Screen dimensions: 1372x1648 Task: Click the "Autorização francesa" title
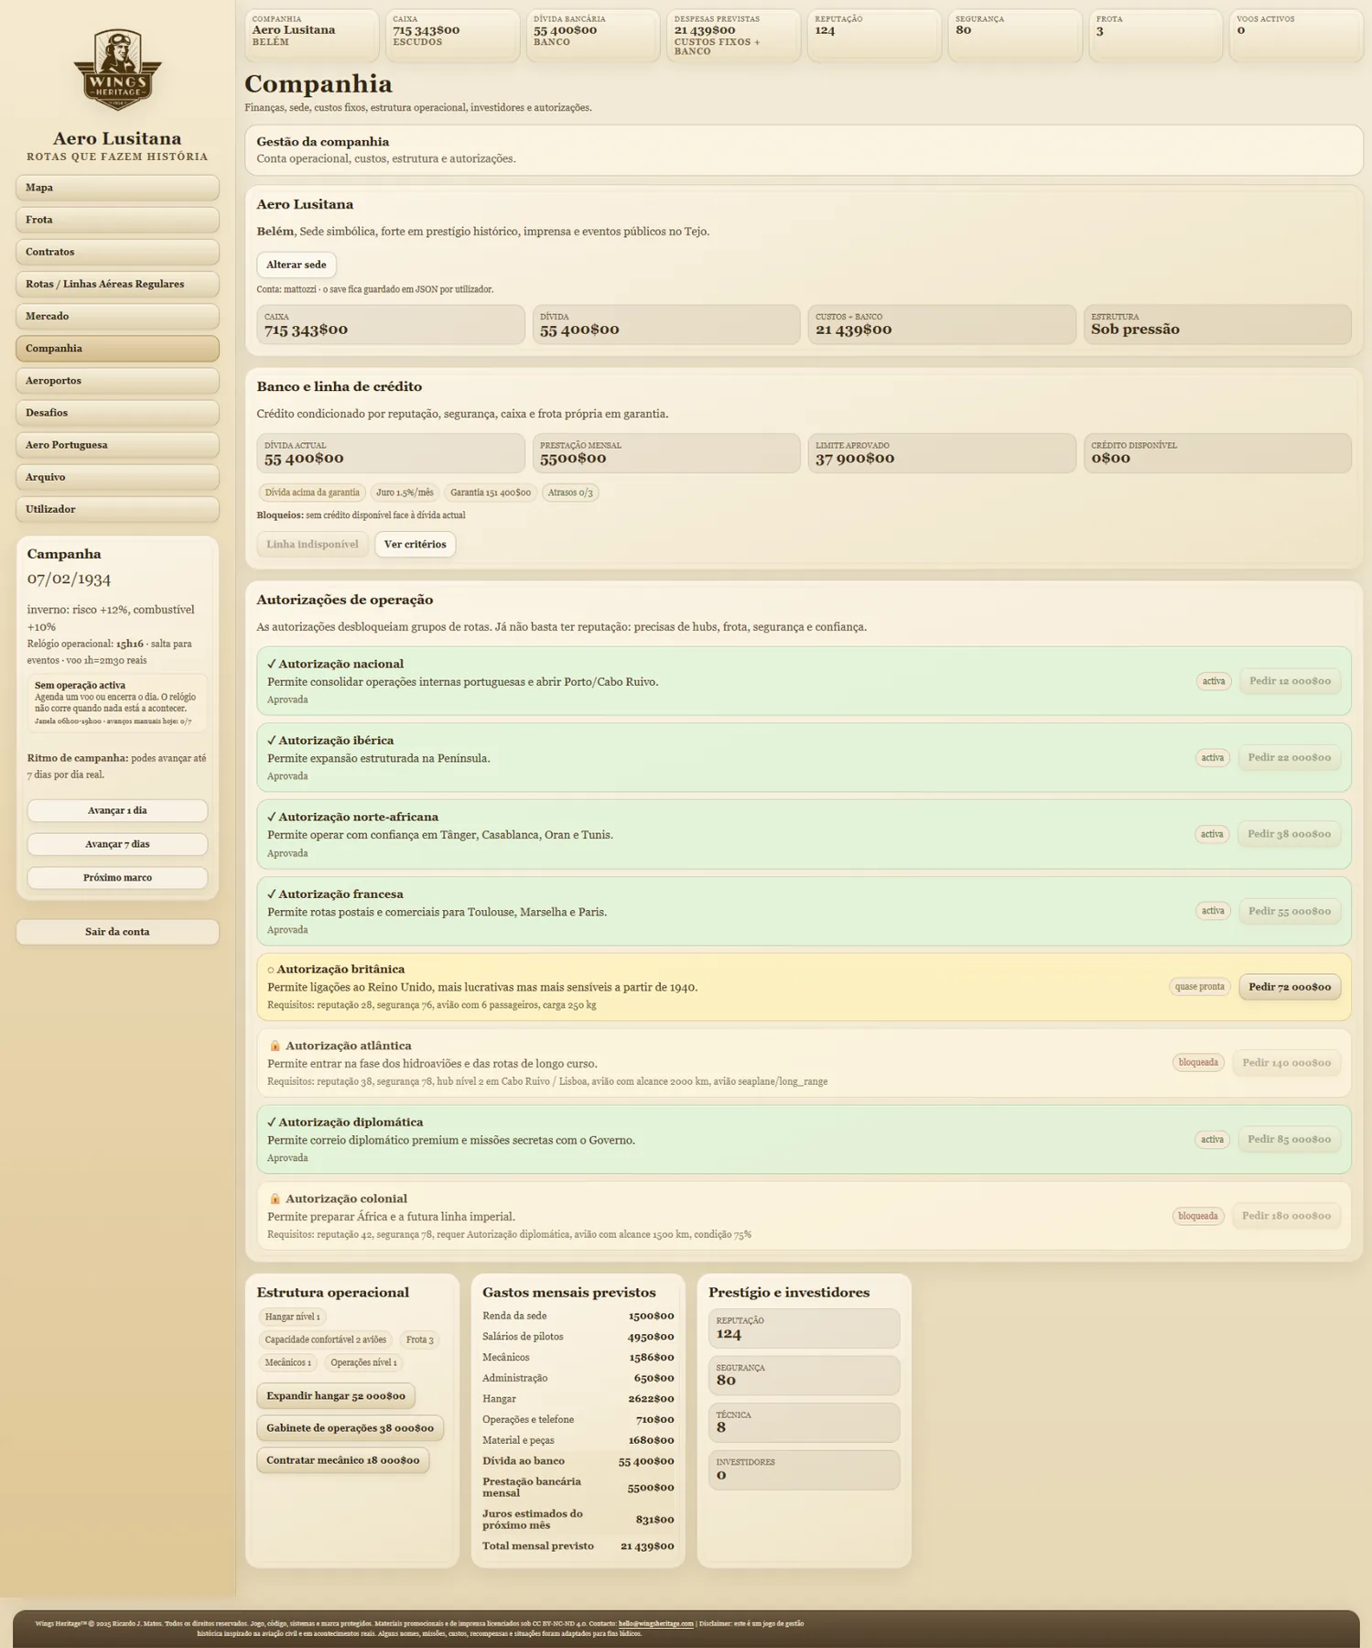340,894
